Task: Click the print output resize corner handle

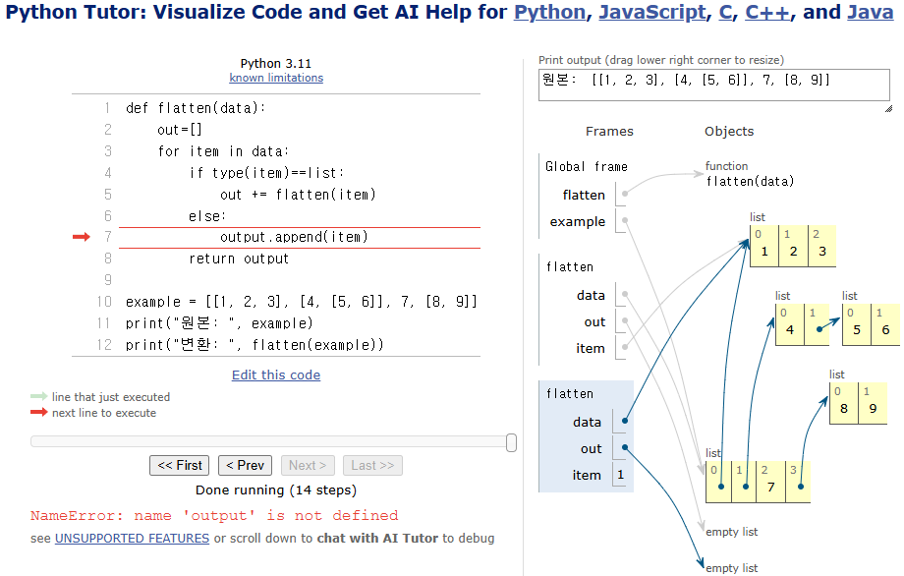Action: tap(888, 108)
